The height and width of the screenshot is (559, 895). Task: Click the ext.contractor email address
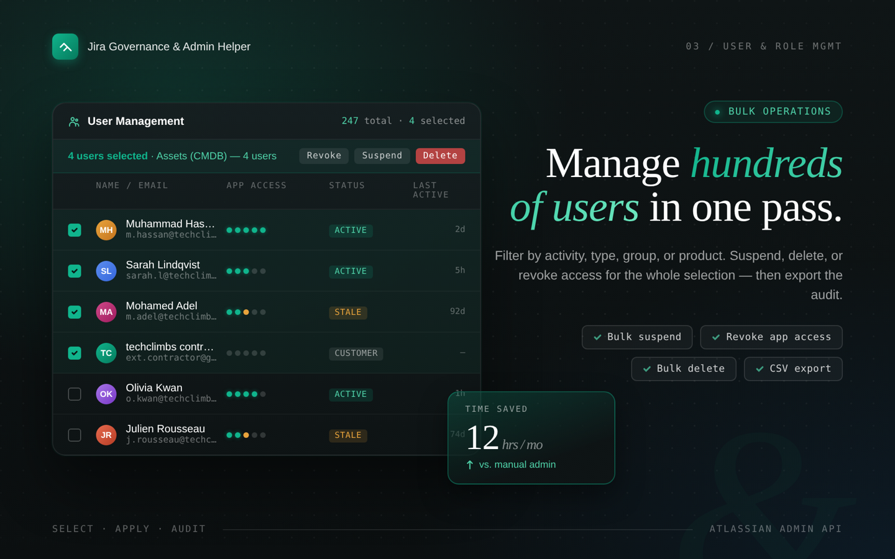[x=171, y=358]
